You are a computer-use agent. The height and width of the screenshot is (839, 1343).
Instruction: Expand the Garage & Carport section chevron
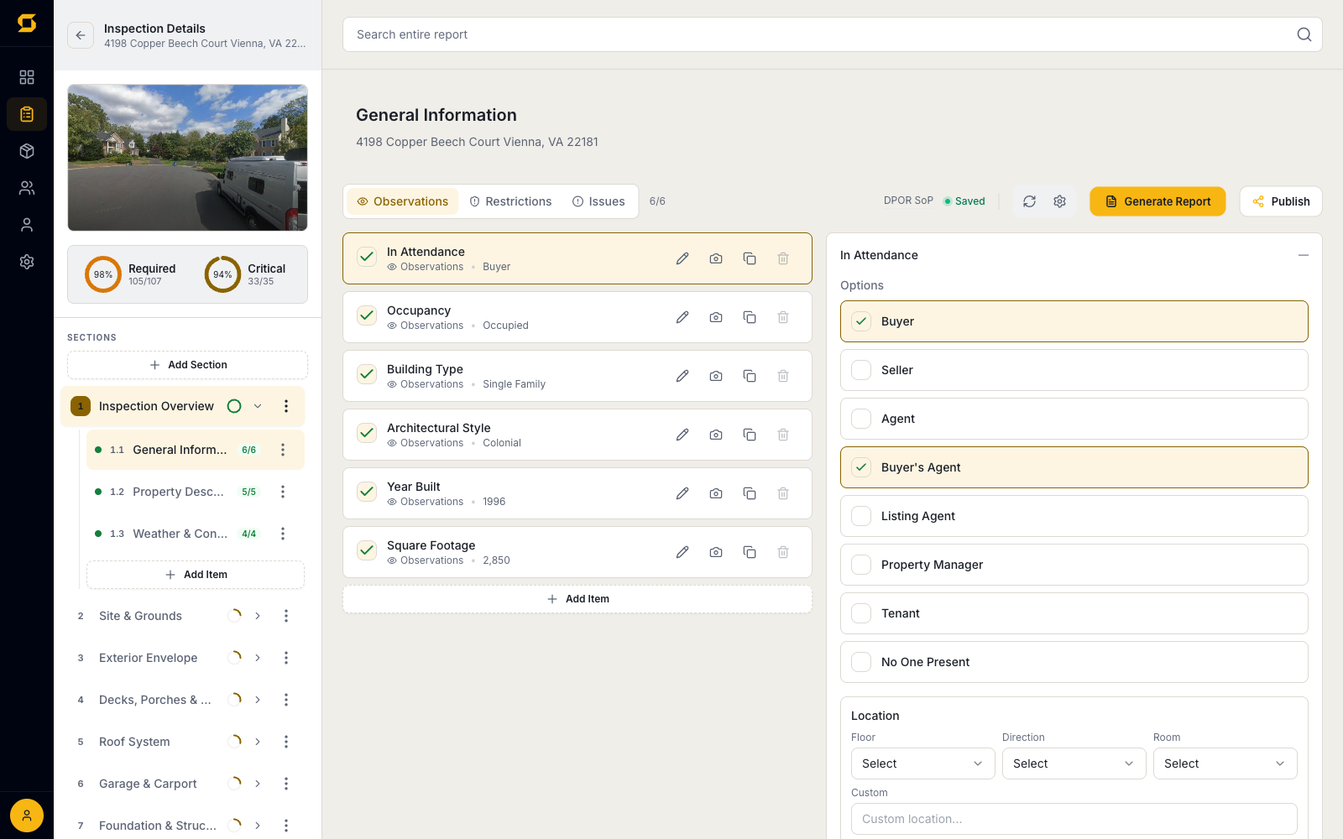258,784
